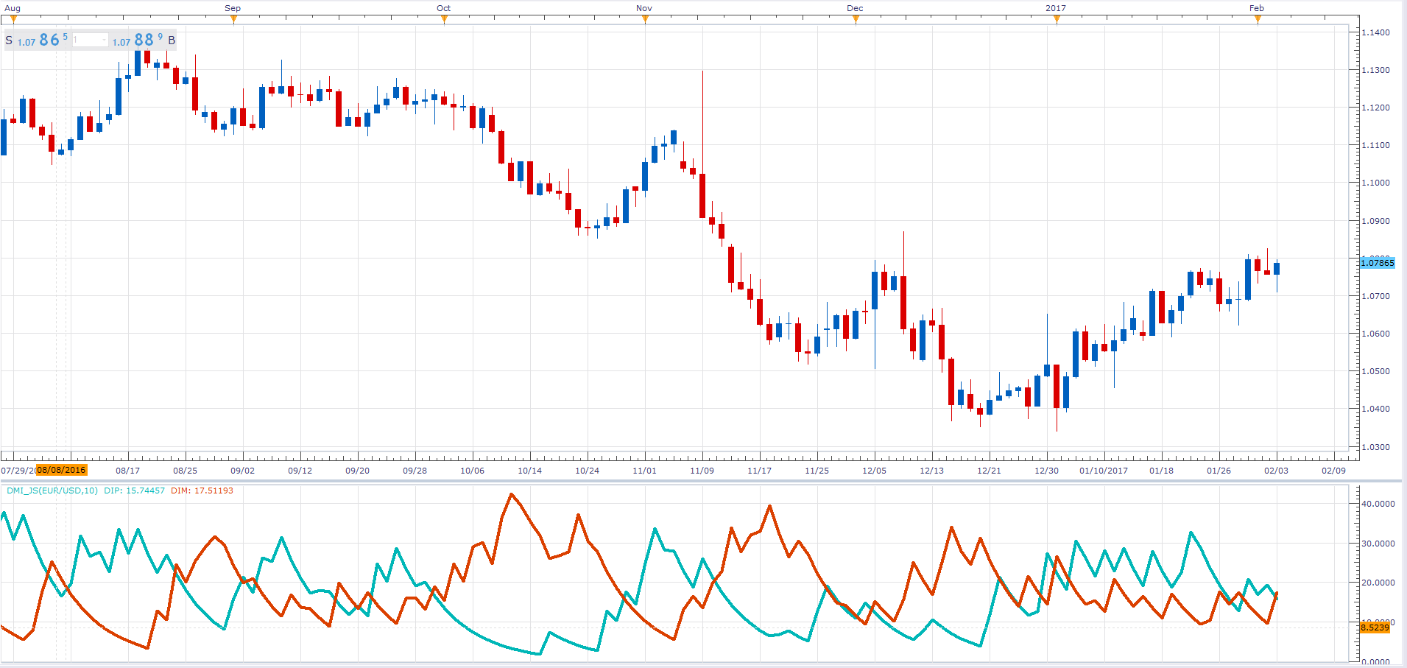This screenshot has width=1407, height=668.
Task: Click the B buy button
Action: pos(172,41)
